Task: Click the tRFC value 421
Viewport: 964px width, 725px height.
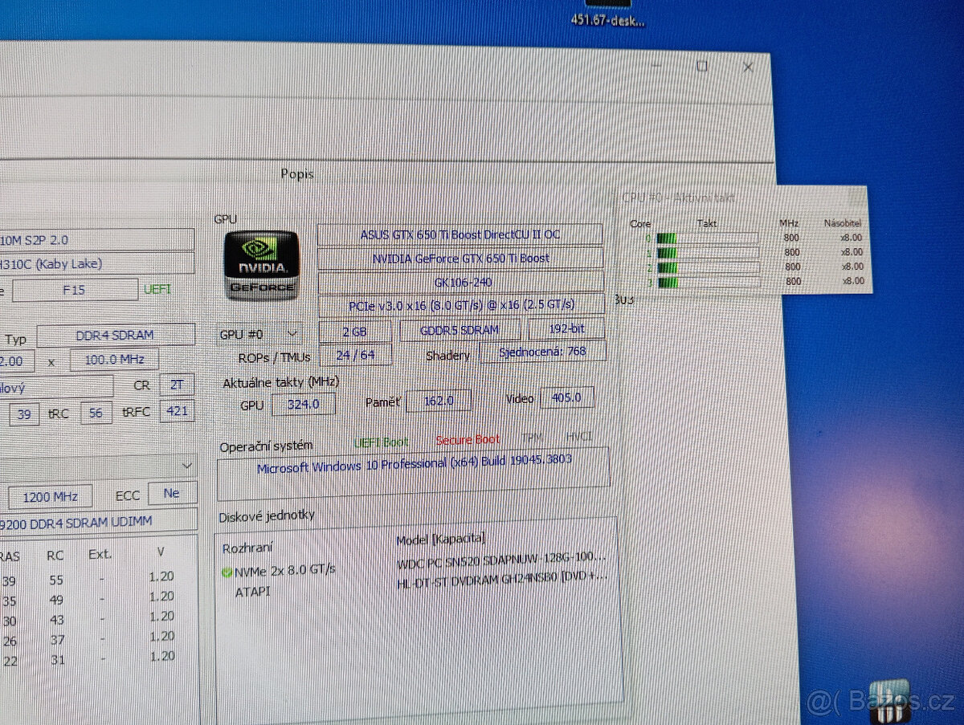Action: pyautogui.click(x=177, y=411)
